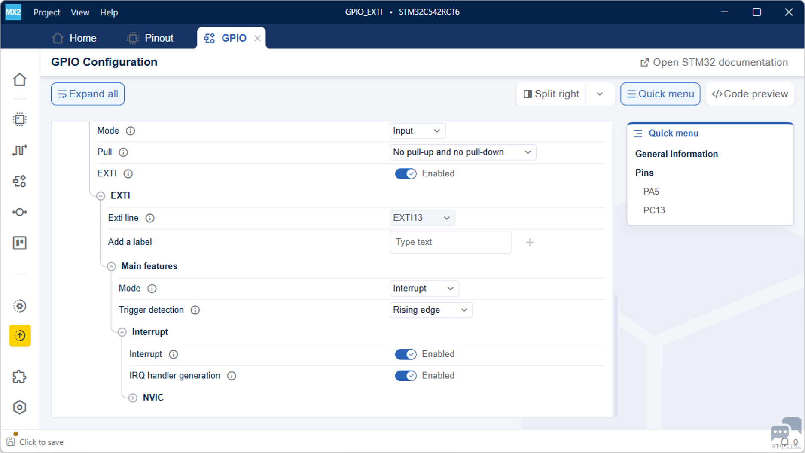Open the View menu
Viewport: 805px width, 453px height.
click(80, 12)
